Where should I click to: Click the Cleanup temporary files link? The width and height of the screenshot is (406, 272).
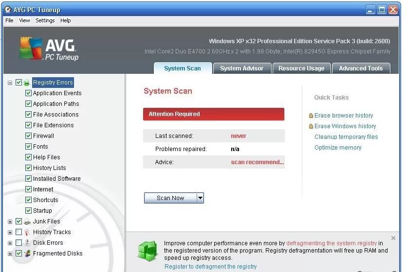coord(346,137)
